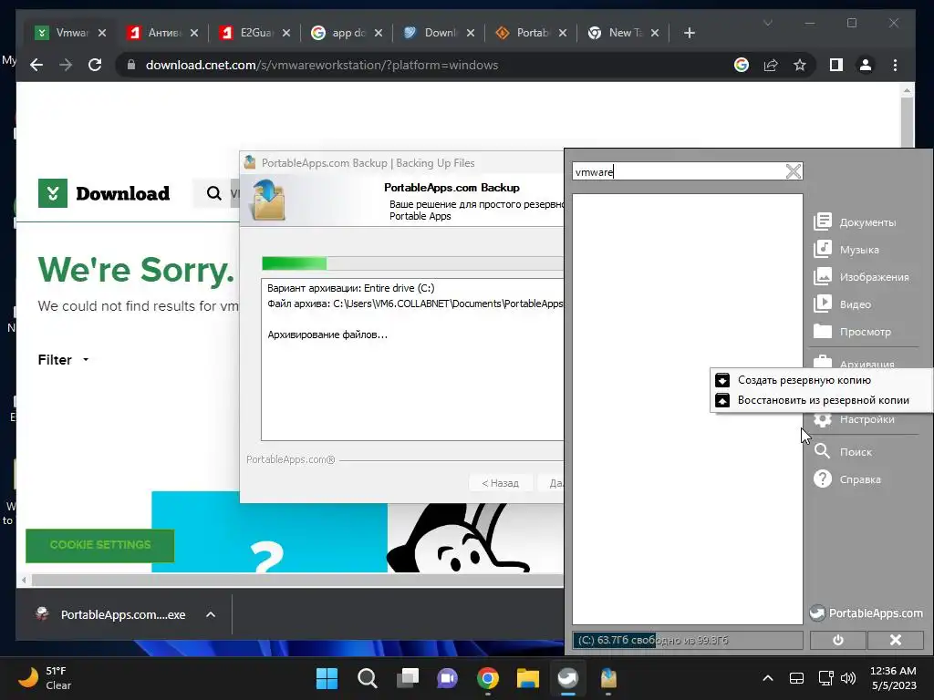Viewport: 934px width, 700px height.
Task: Open Windows taskbar search
Action: [x=367, y=678]
